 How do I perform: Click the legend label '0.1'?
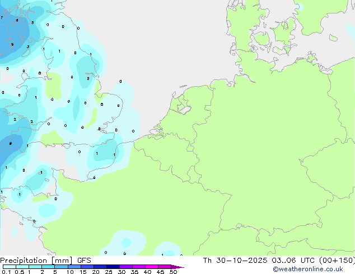pos(6,272)
